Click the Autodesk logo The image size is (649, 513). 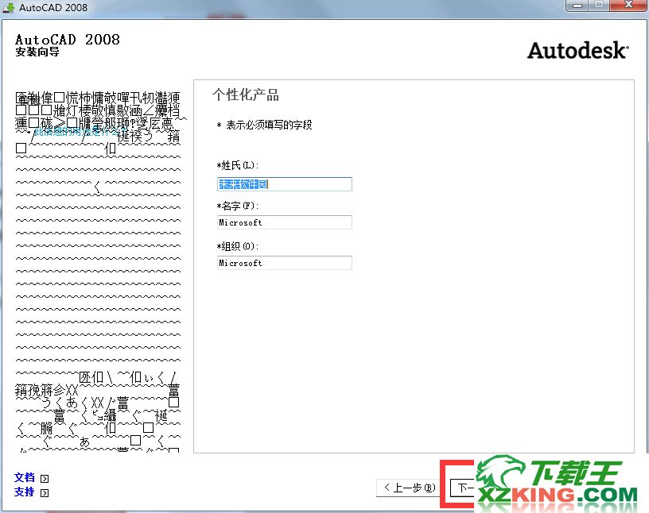click(x=578, y=51)
